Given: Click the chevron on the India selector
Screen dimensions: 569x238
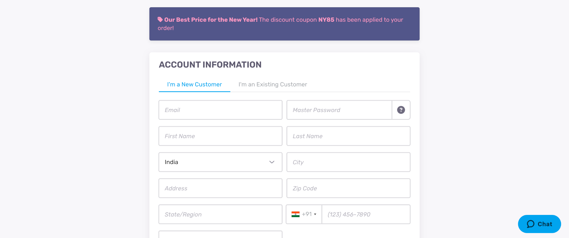Looking at the screenshot, I should (x=272, y=162).
